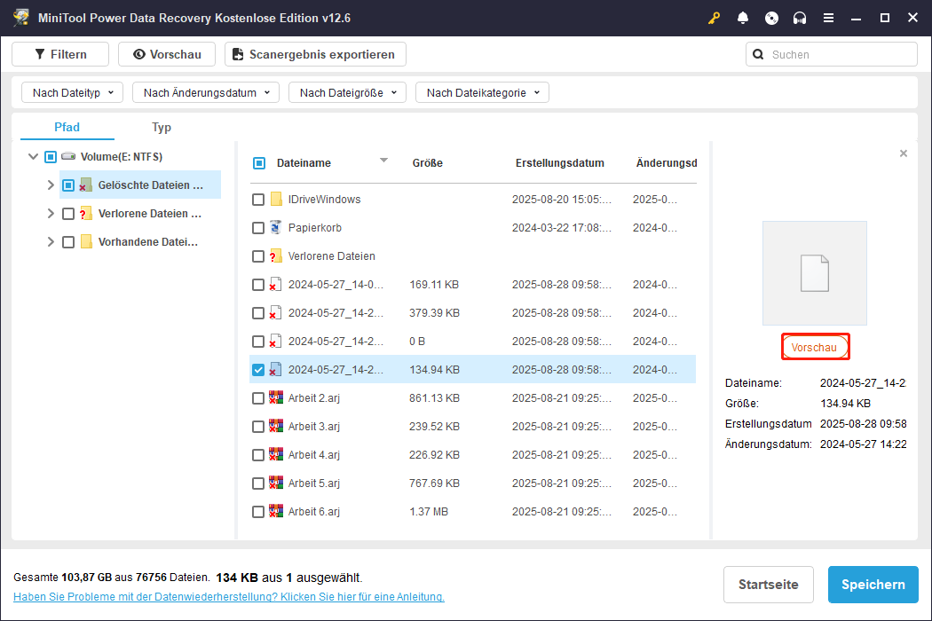The height and width of the screenshot is (621, 932).
Task: Click the Arbeit 6.arj archive icon
Action: pyautogui.click(x=276, y=511)
